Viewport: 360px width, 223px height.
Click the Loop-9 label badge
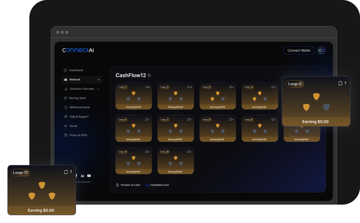tap(249, 119)
